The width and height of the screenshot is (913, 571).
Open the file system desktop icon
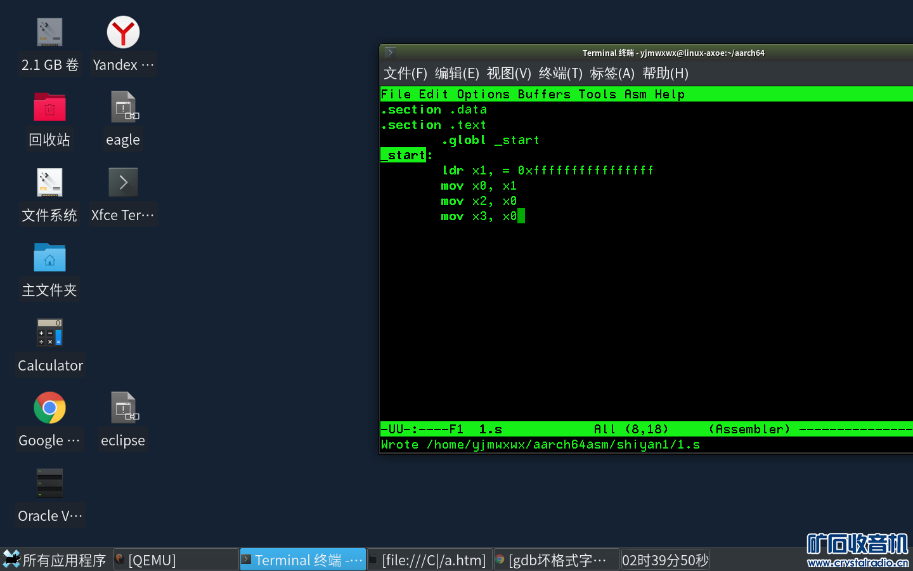49,183
